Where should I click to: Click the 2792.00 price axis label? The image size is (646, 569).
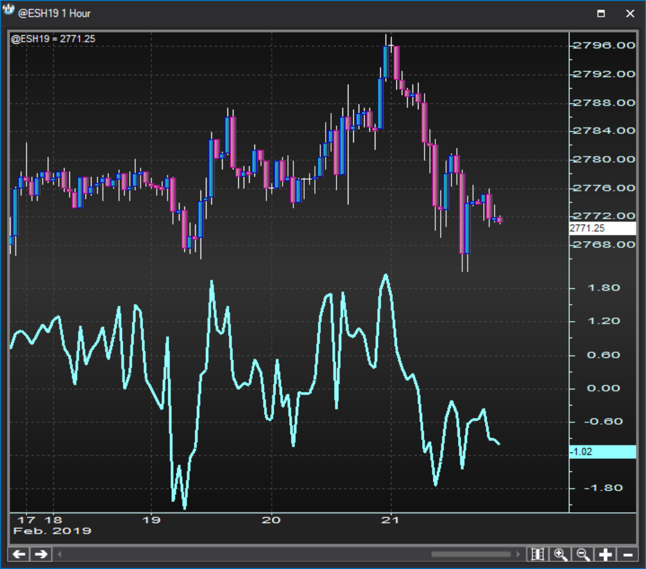(x=604, y=74)
